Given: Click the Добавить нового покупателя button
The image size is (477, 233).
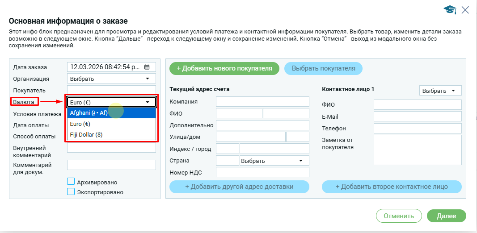Looking at the screenshot, I should pyautogui.click(x=224, y=68).
